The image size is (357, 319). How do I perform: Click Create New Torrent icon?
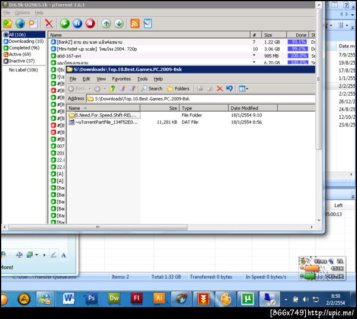(33, 23)
